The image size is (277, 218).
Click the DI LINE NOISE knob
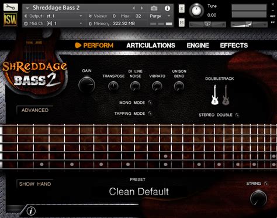[x=135, y=86]
